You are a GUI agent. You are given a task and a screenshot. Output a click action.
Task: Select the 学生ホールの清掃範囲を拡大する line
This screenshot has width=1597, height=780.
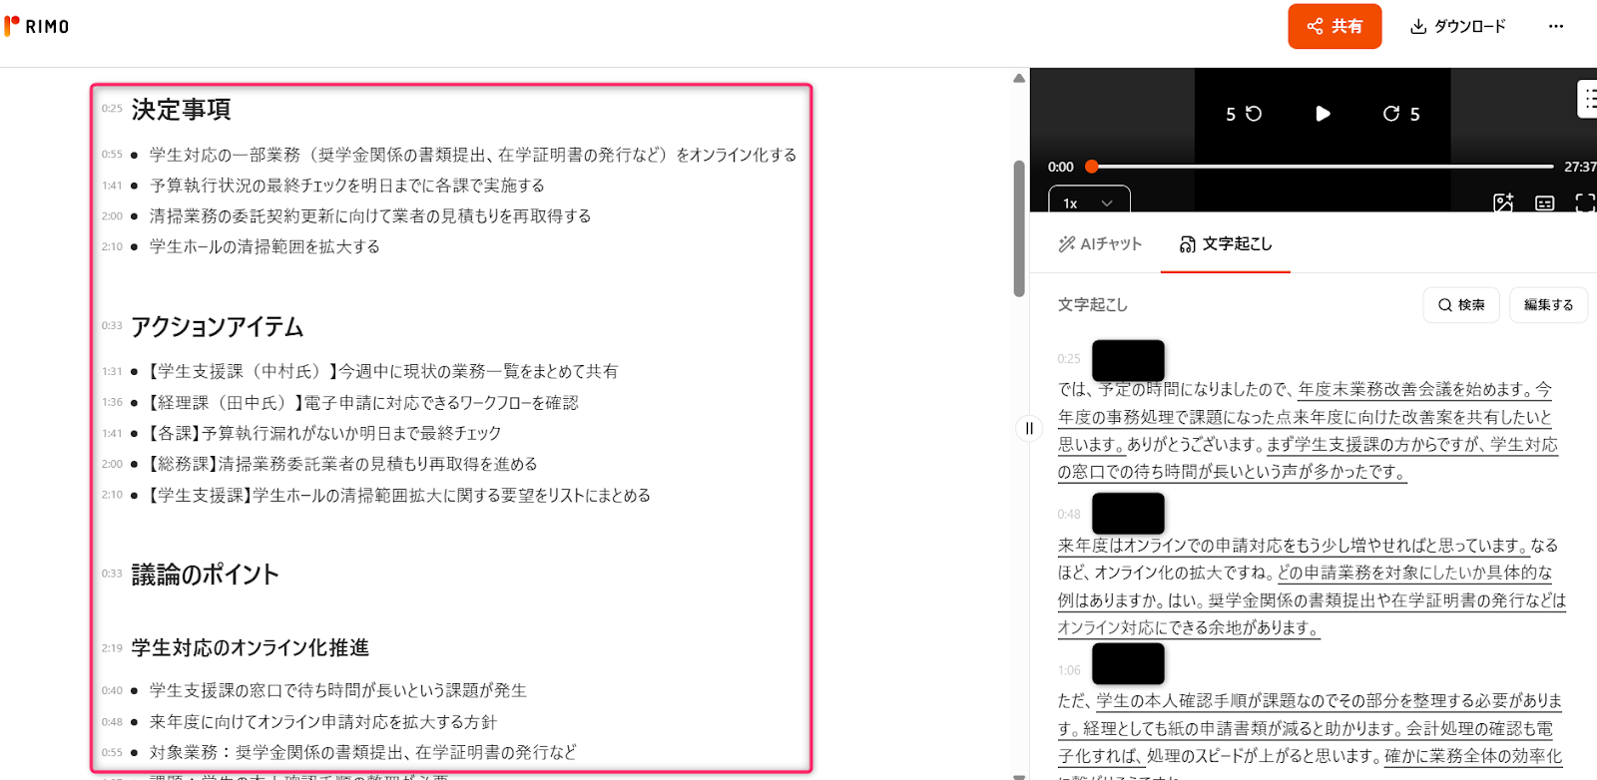[x=265, y=246]
